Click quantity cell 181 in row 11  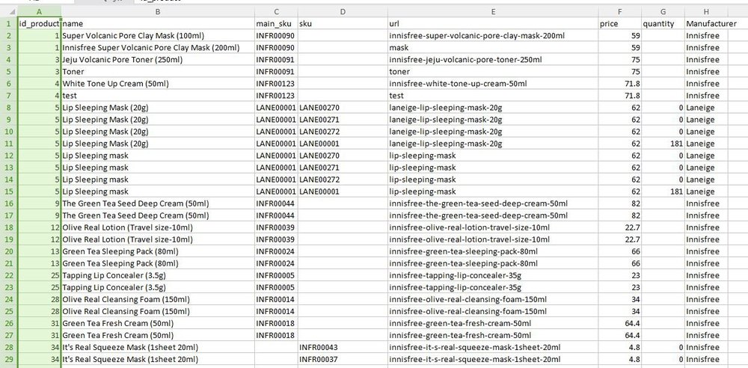(663, 144)
